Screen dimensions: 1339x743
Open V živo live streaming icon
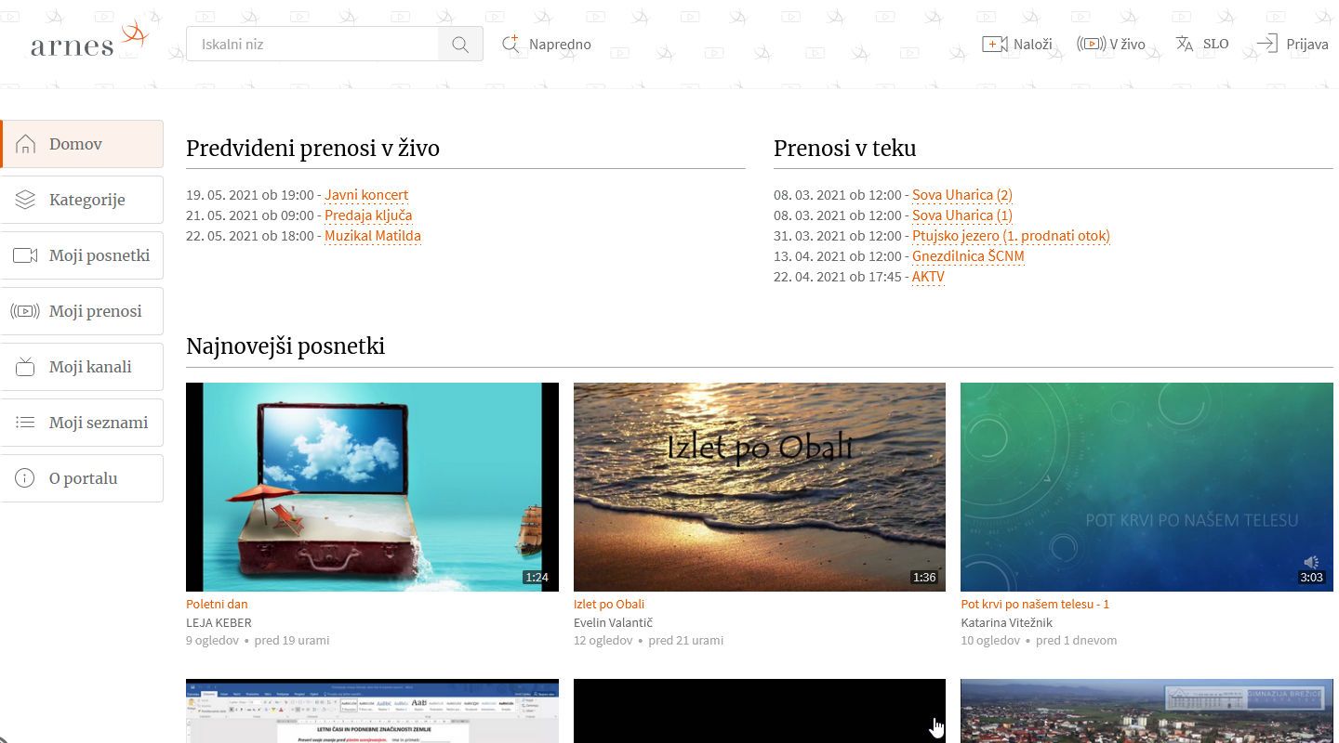coord(1092,43)
